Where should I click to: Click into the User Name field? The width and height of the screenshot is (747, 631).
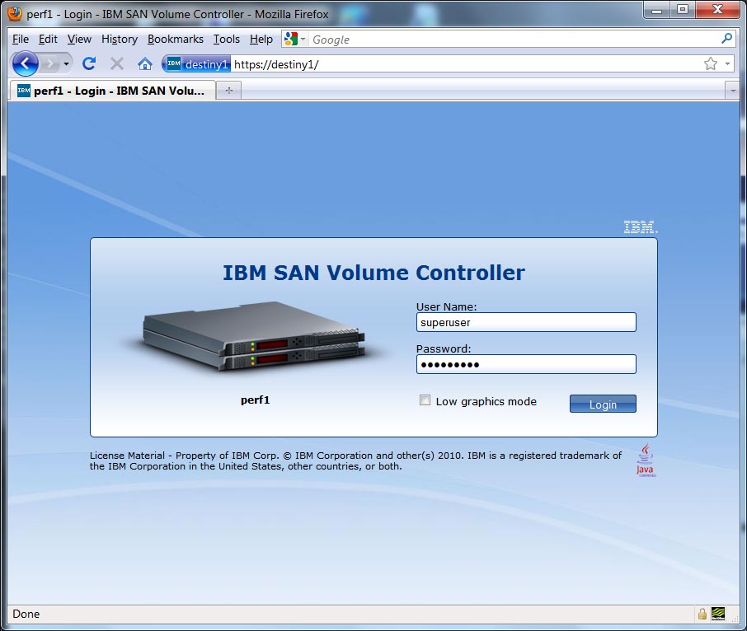coord(525,322)
